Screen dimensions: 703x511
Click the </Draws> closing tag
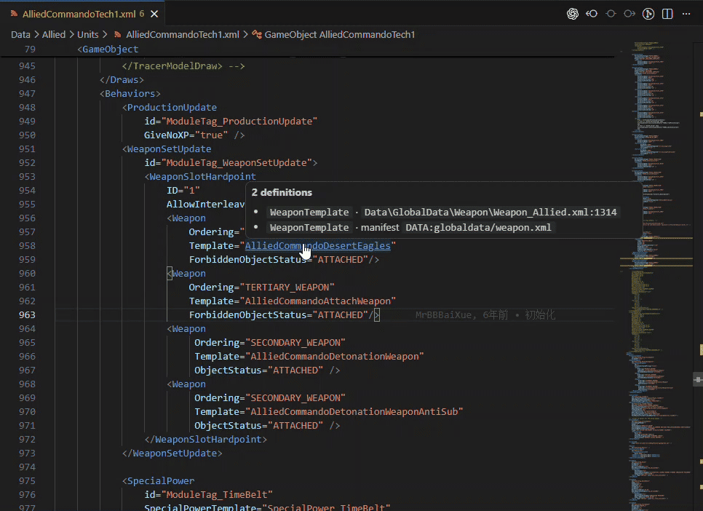point(122,80)
